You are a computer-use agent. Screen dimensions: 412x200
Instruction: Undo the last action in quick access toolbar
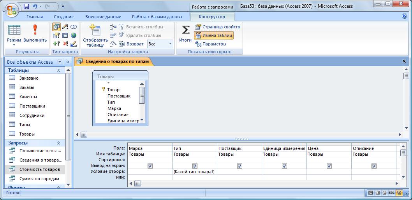[x=34, y=6]
